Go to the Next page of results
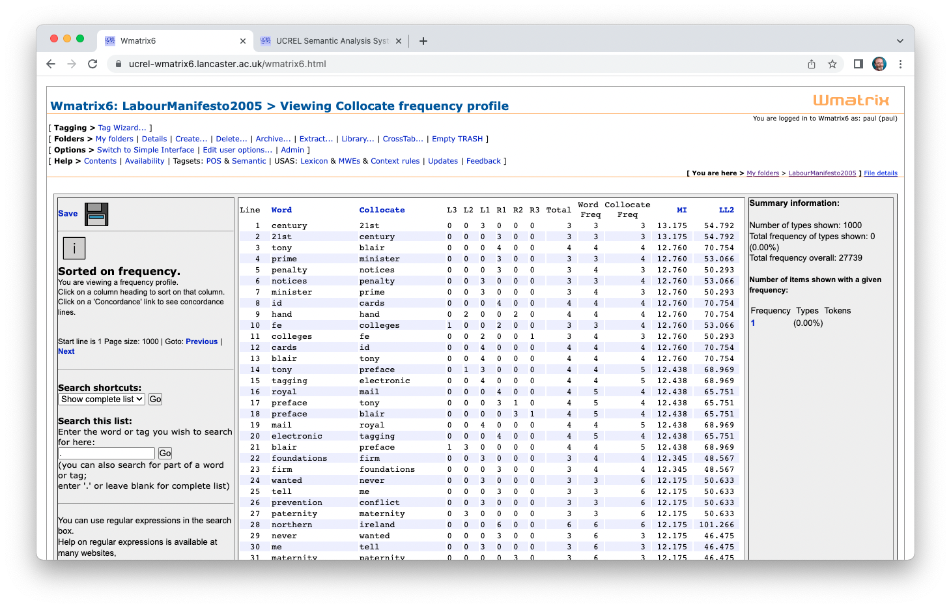 pyautogui.click(x=66, y=351)
